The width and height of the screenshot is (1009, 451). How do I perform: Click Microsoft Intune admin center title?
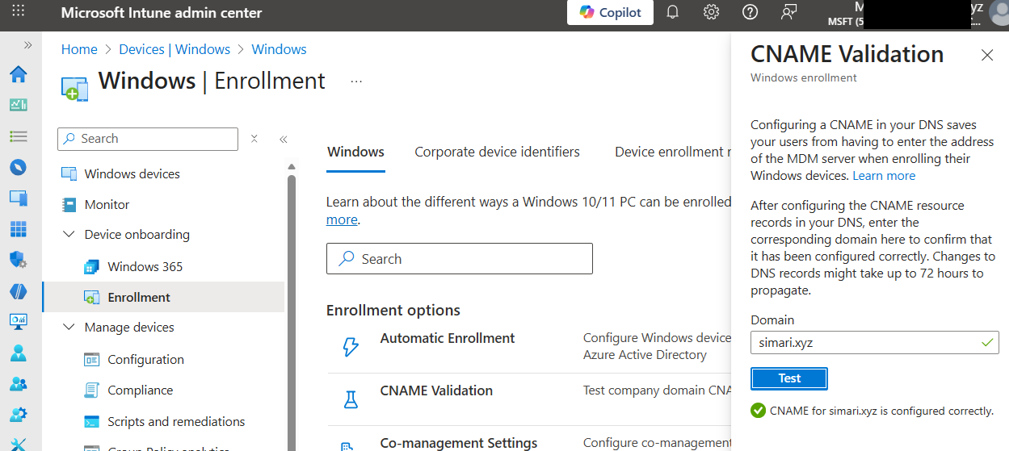click(x=162, y=12)
